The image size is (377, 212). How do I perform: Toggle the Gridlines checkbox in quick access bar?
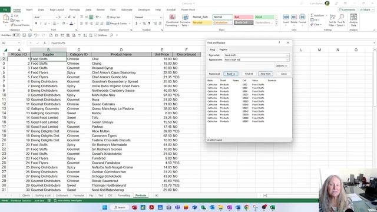95,35
